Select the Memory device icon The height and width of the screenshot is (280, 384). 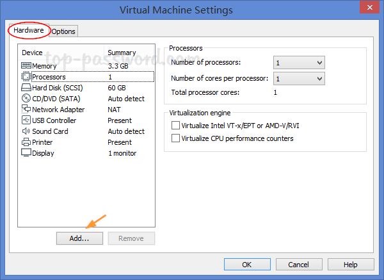[x=26, y=66]
